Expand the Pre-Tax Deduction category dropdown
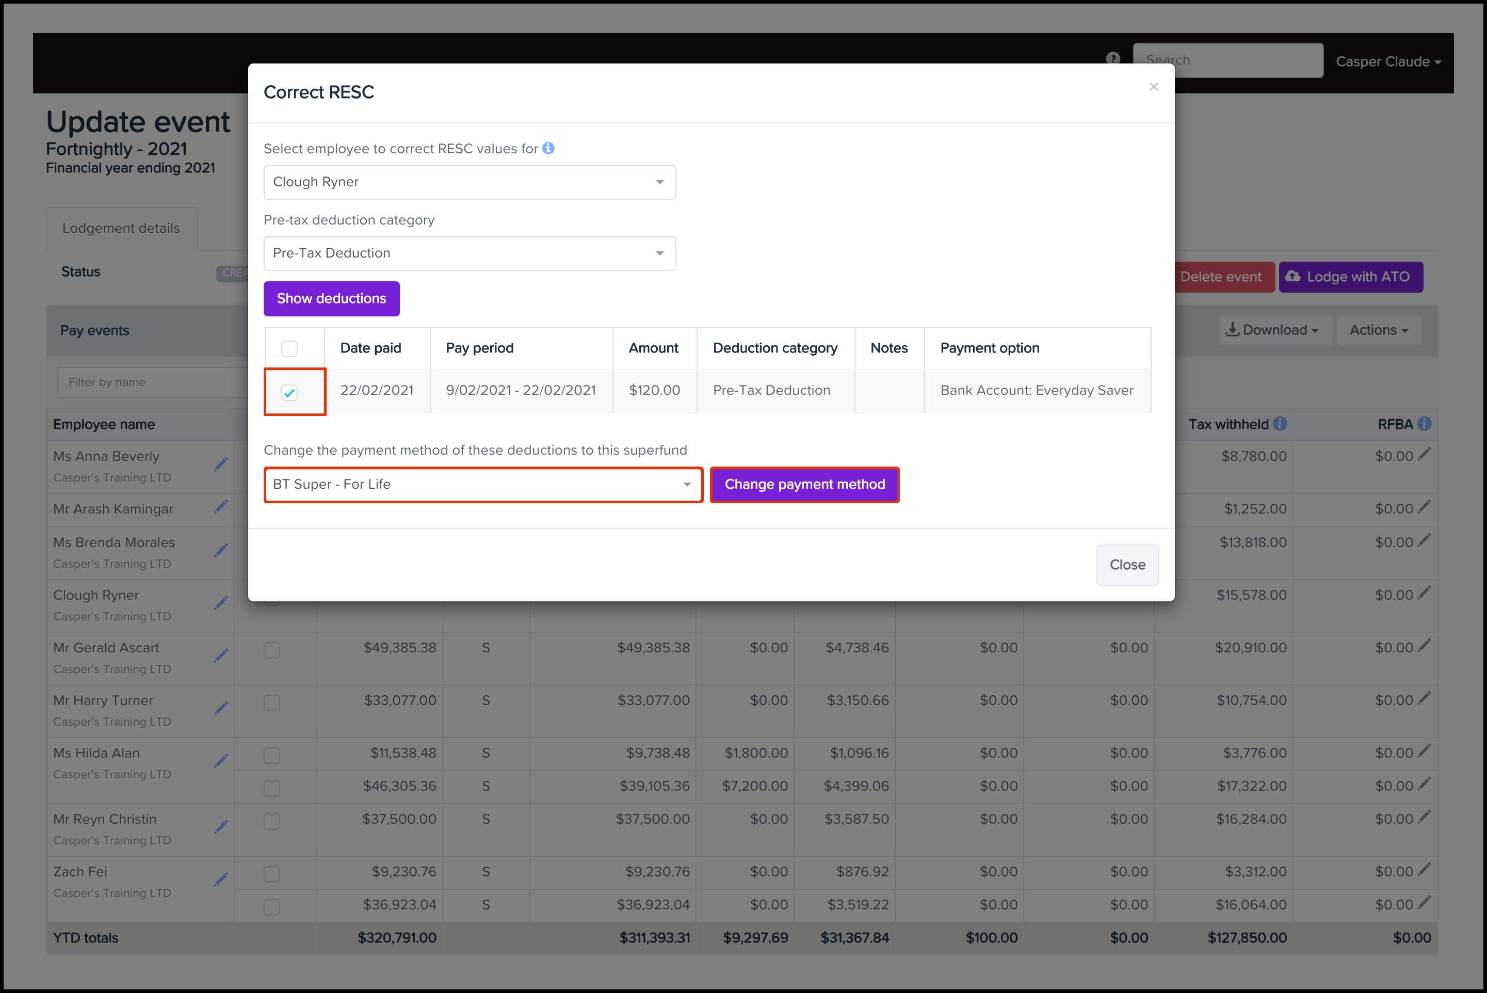This screenshot has width=1487, height=993. [469, 253]
